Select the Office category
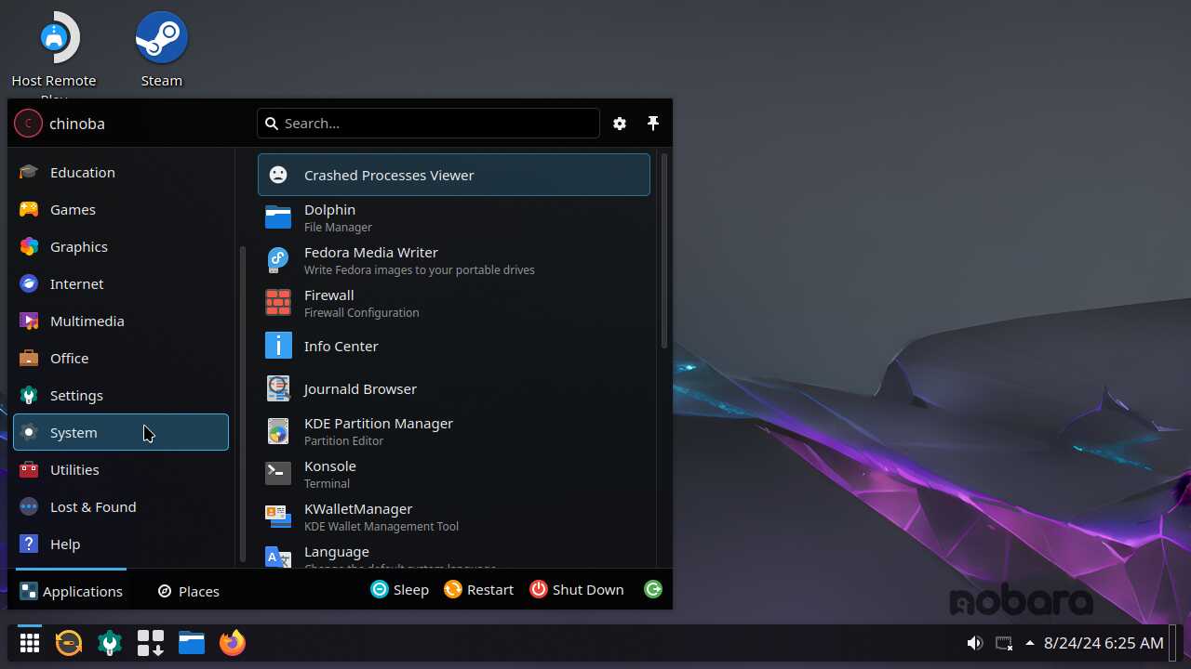1191x669 pixels. (x=121, y=358)
